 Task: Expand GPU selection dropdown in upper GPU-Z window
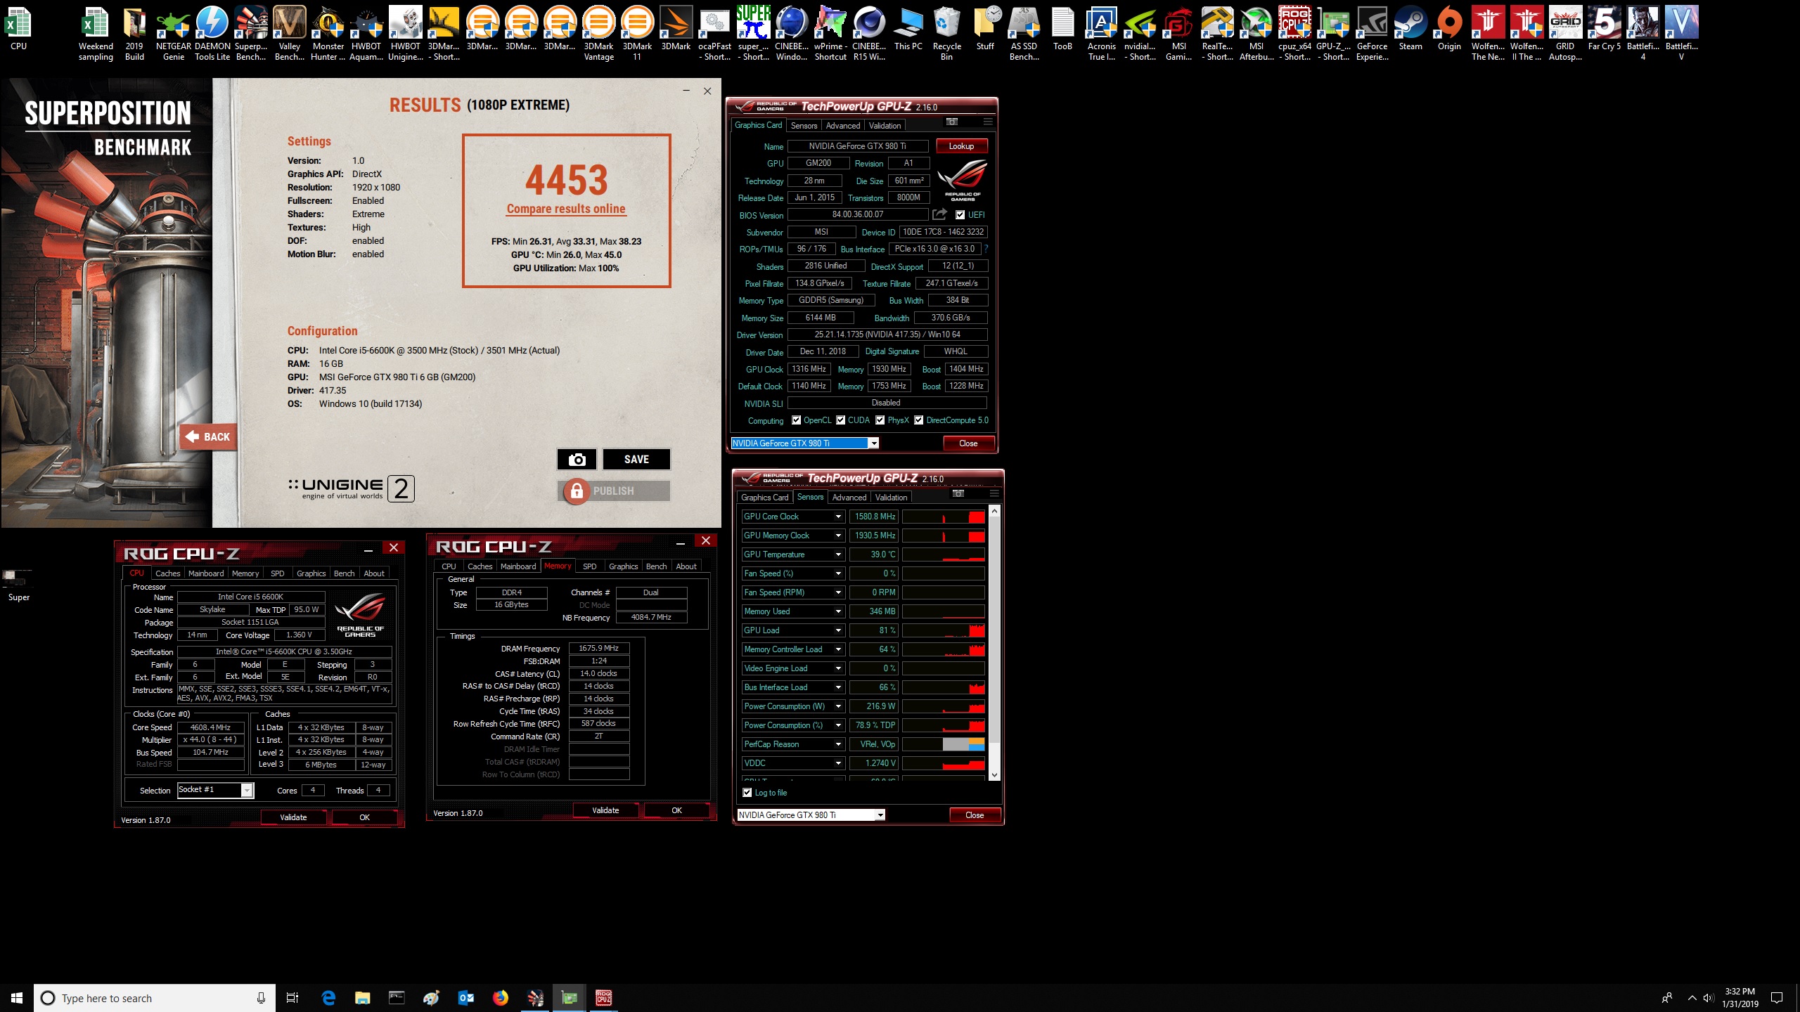873,443
